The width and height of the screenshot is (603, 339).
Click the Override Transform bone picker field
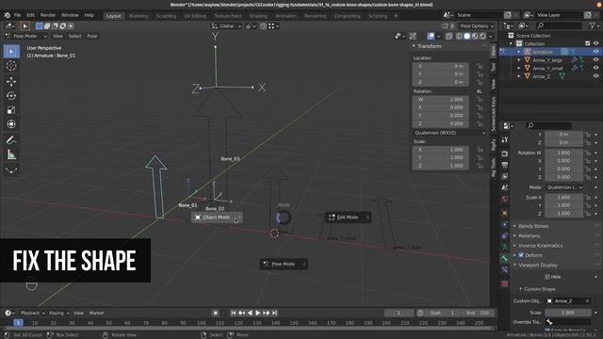[x=567, y=322]
